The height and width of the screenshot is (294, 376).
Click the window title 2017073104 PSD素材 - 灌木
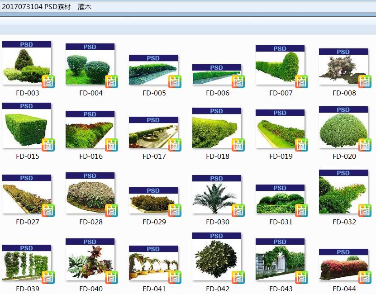click(47, 7)
